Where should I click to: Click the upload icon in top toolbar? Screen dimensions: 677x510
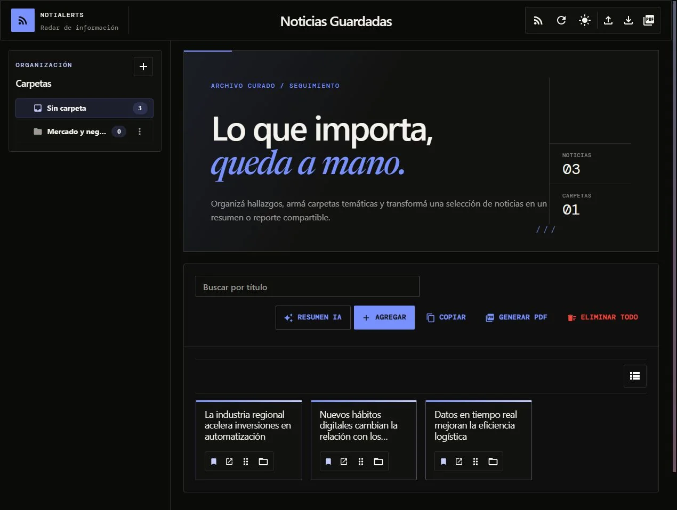608,20
